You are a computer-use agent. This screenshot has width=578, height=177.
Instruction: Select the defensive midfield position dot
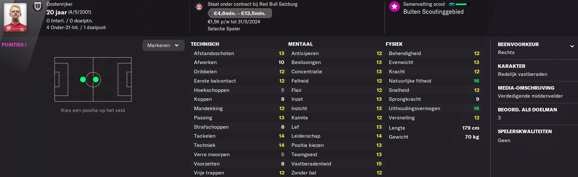(x=83, y=79)
